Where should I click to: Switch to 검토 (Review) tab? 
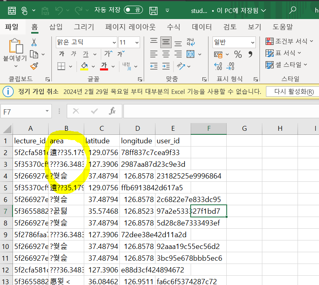tap(230, 27)
